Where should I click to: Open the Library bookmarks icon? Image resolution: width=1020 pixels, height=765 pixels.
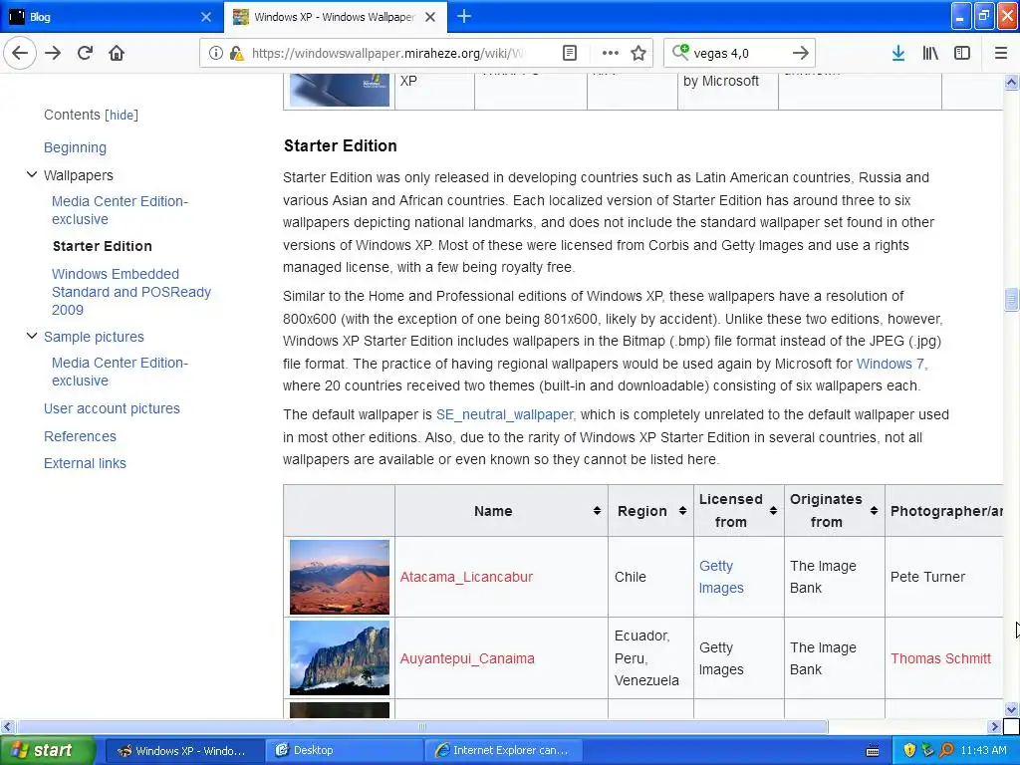point(930,53)
